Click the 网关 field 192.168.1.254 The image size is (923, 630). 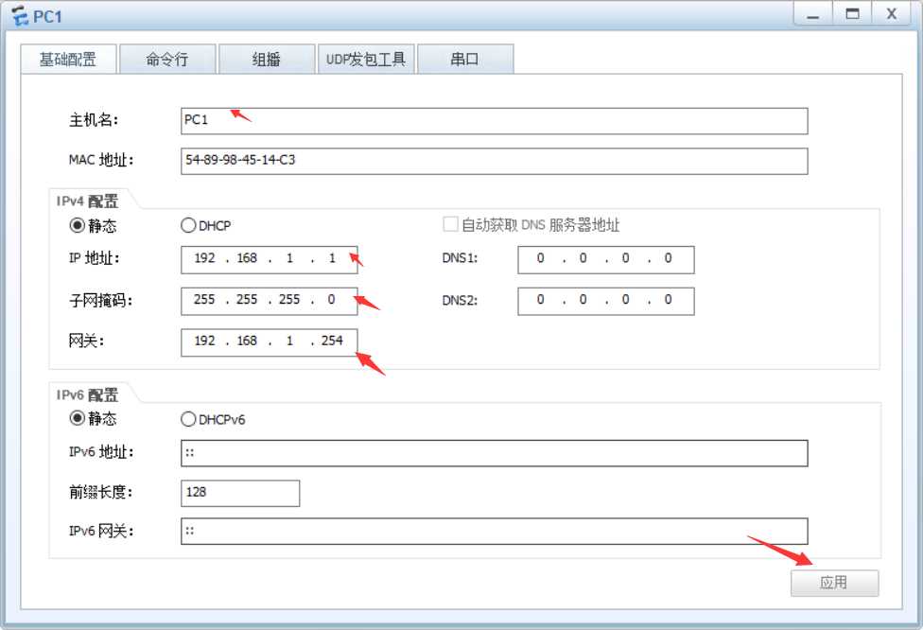click(269, 342)
